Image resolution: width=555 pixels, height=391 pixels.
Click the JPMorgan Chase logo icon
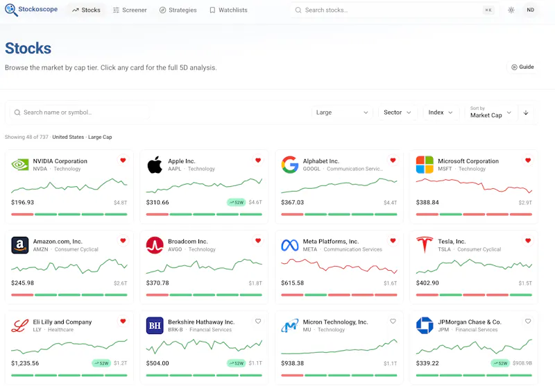click(425, 326)
